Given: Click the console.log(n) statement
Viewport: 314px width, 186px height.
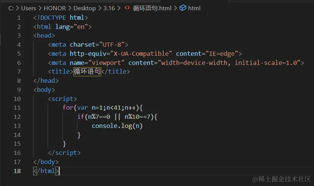Looking at the screenshot, I should pyautogui.click(x=117, y=126).
